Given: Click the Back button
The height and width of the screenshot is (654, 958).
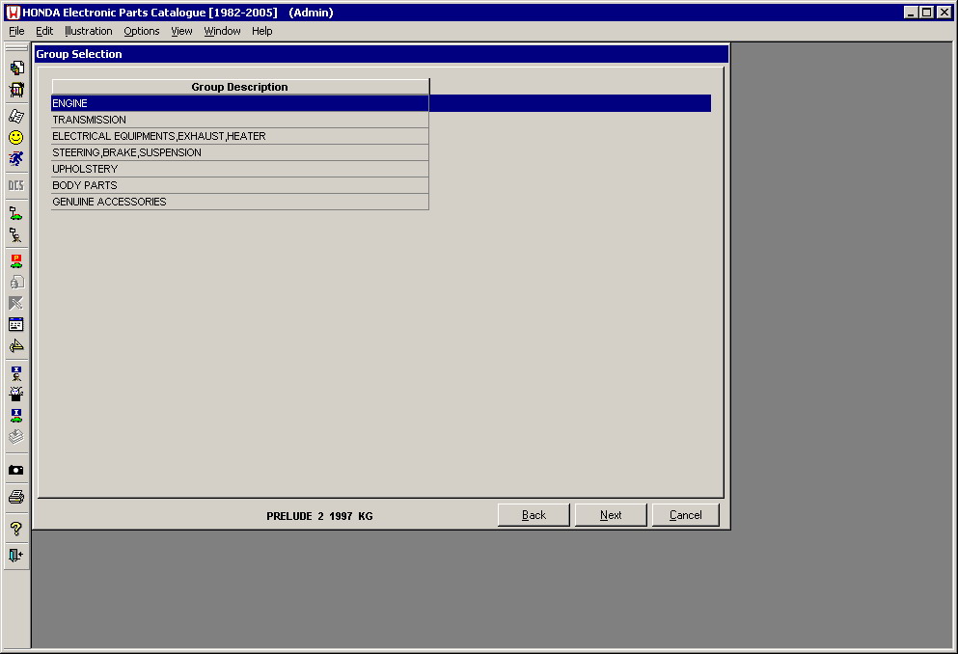Looking at the screenshot, I should (534, 515).
